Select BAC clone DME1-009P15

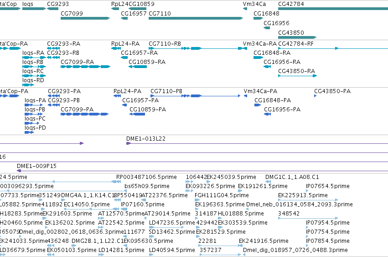click(x=202, y=171)
